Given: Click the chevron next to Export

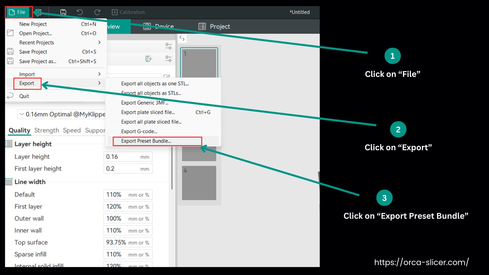Looking at the screenshot, I should click(x=99, y=83).
